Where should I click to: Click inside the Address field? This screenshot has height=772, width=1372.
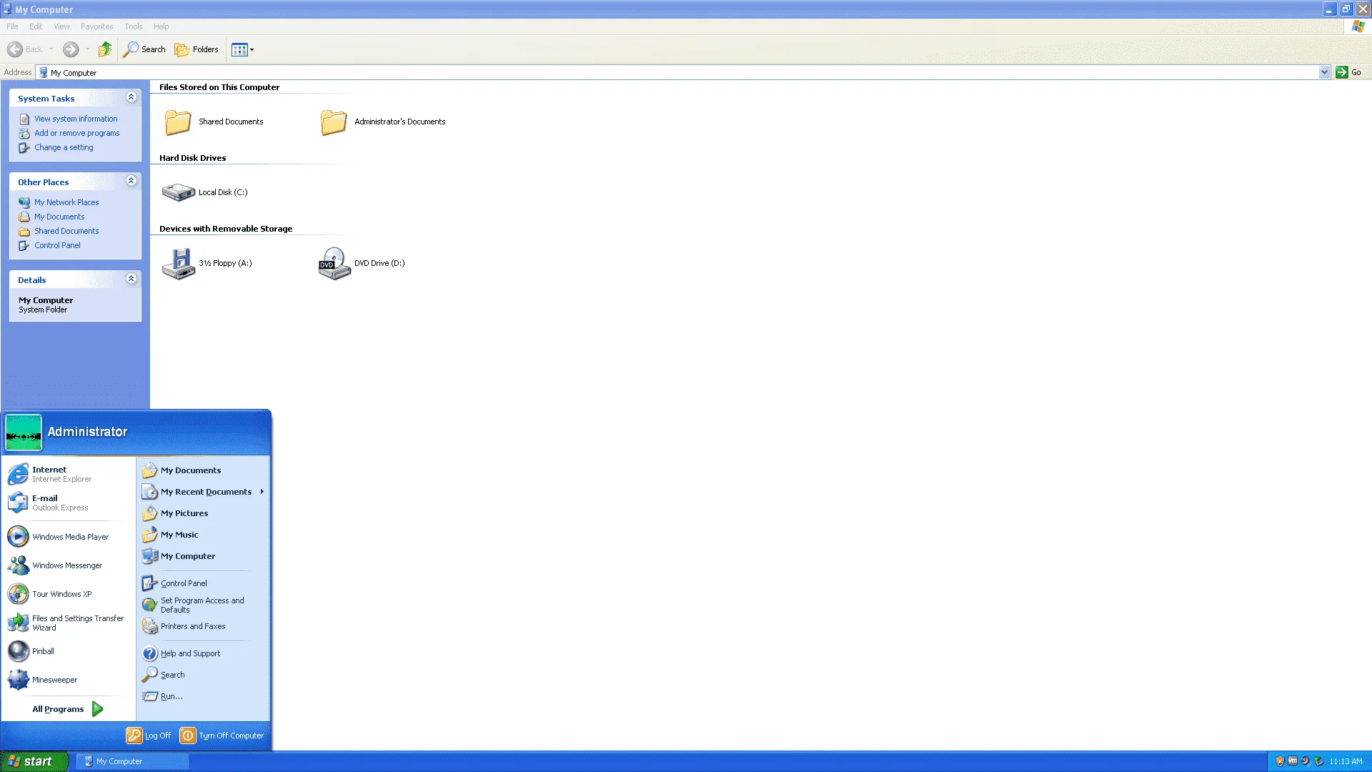pyautogui.click(x=682, y=72)
